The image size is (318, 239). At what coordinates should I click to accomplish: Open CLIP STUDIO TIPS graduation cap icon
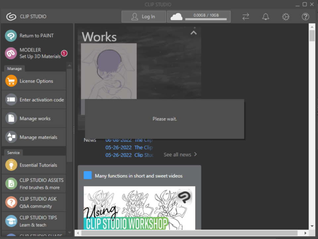[11, 221]
